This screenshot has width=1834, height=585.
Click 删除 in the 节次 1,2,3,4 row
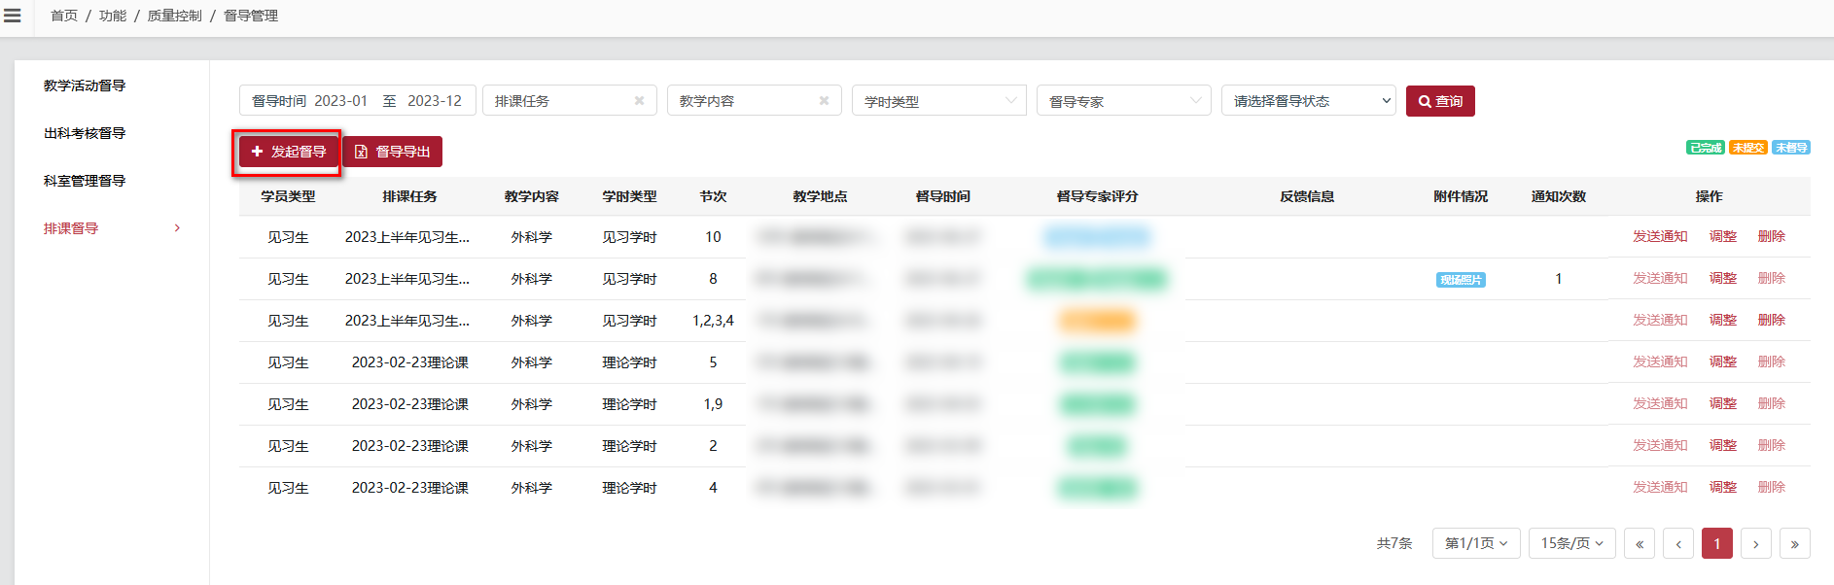click(1772, 320)
